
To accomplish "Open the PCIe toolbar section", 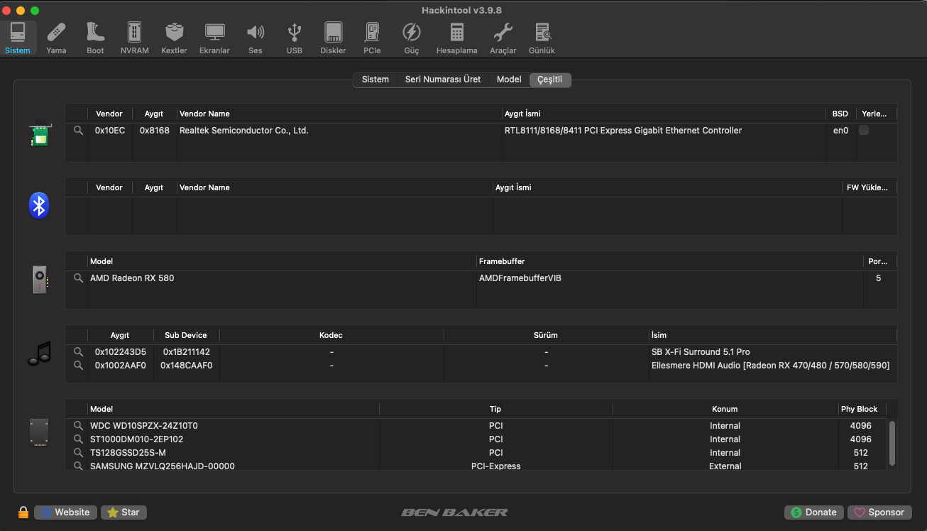I will pos(372,38).
